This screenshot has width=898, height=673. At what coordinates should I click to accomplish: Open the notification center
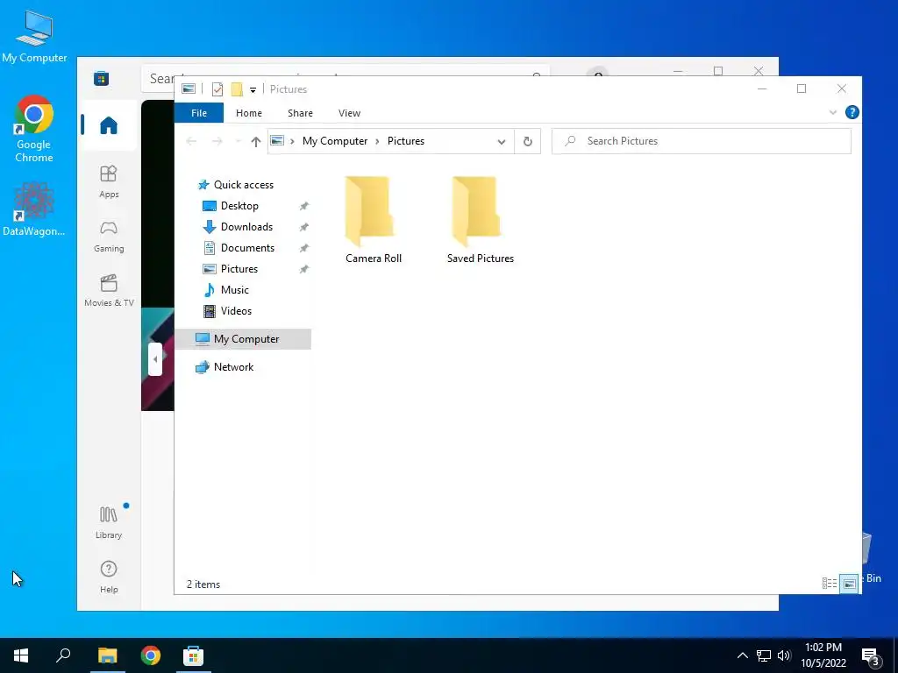(871, 657)
